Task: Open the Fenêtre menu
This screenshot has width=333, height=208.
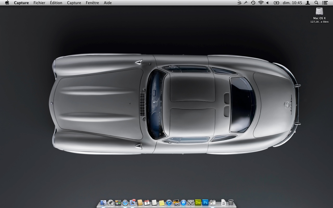Action: pyautogui.click(x=92, y=3)
